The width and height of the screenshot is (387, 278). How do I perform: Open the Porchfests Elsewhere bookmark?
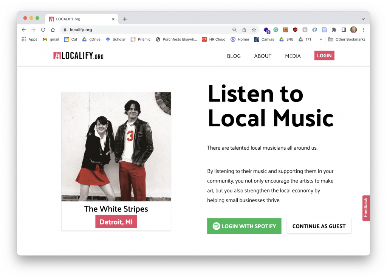176,39
